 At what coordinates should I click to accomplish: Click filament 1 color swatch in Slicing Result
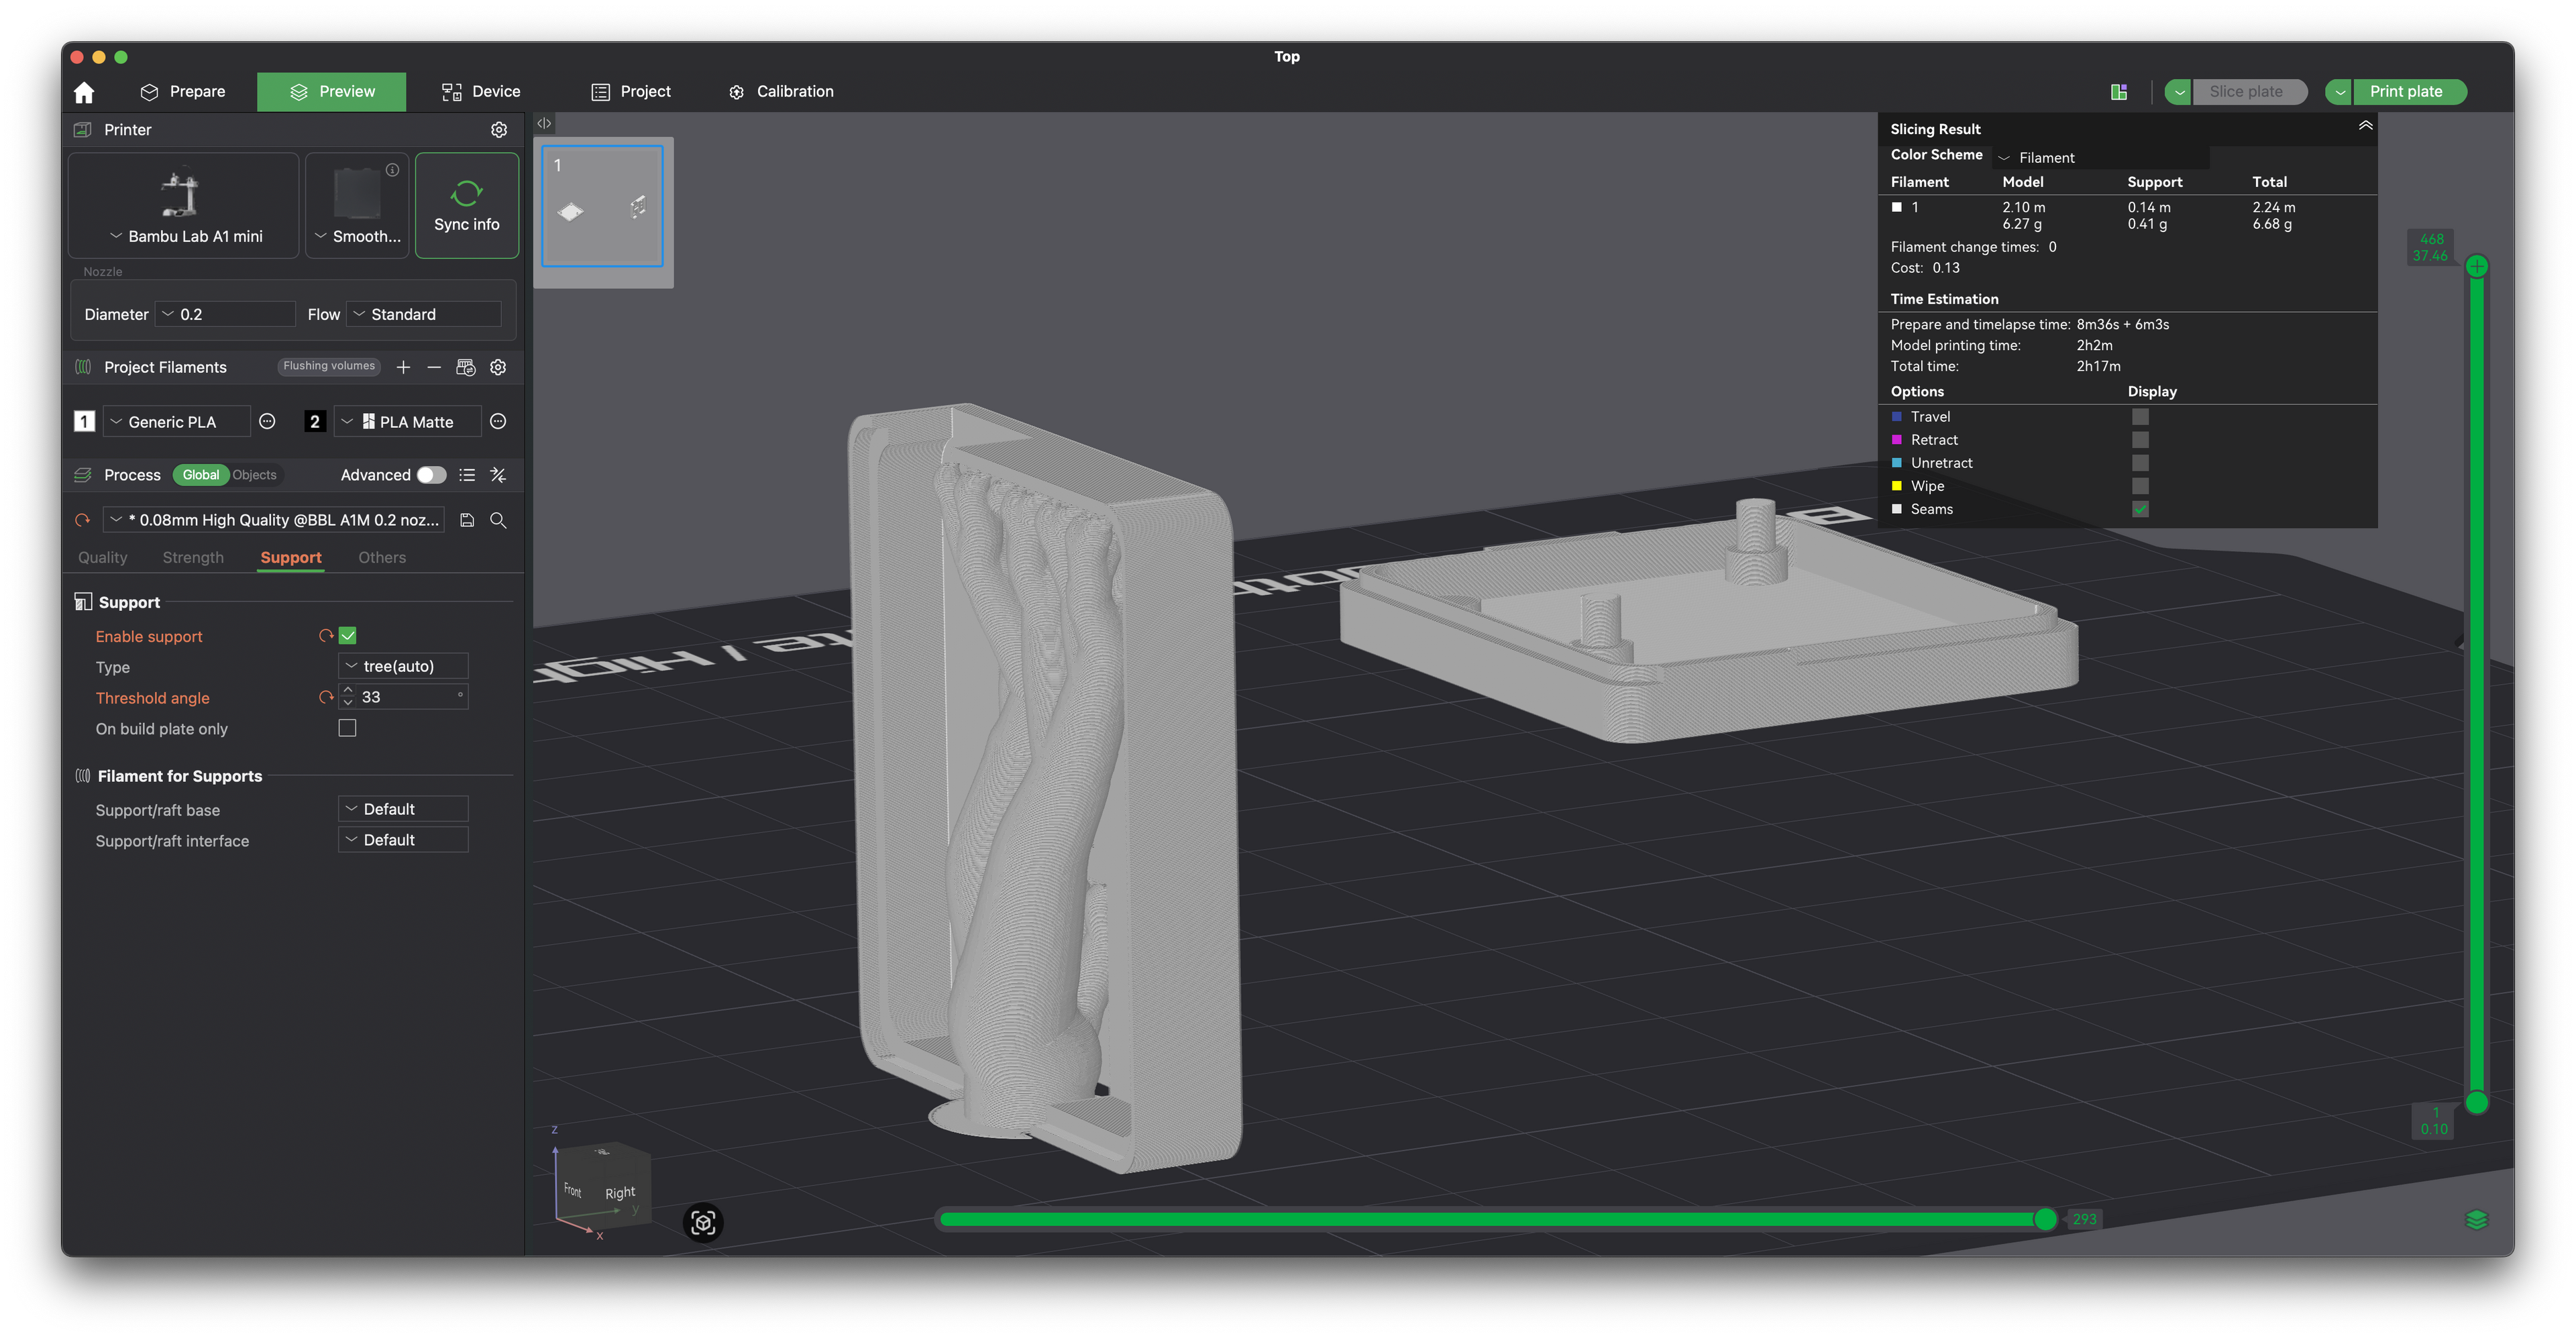coord(1896,207)
